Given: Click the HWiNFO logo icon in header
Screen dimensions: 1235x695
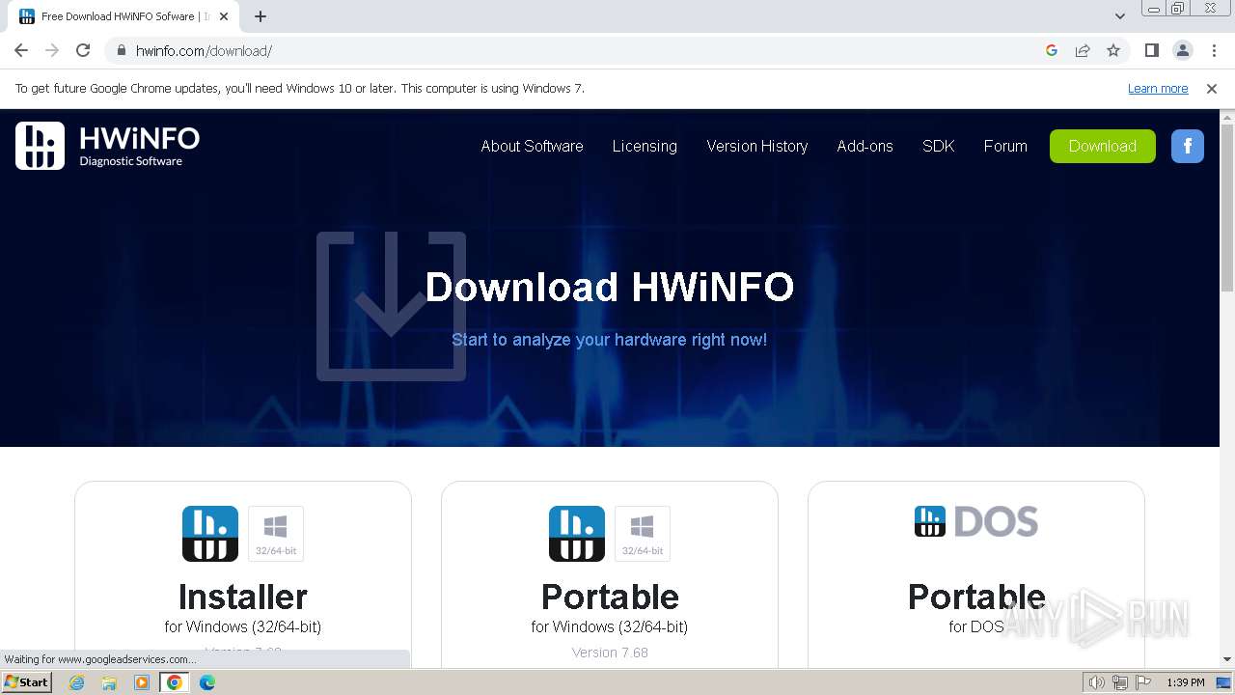Looking at the screenshot, I should [x=41, y=146].
